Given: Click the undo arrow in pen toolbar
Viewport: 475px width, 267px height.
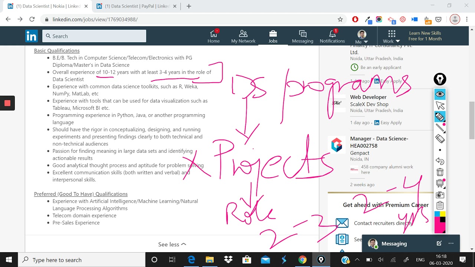Looking at the screenshot, I should pyautogui.click(x=440, y=161).
